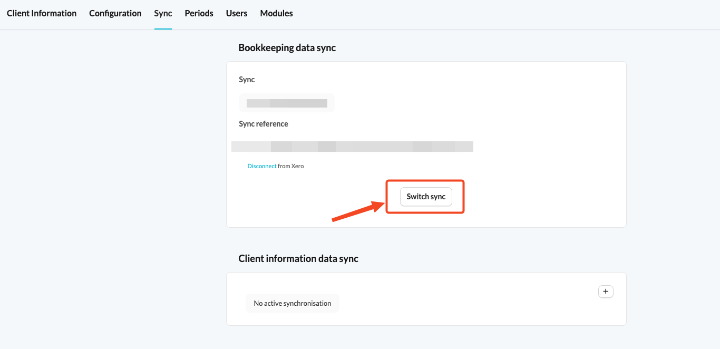Go to the Periods tab
The height and width of the screenshot is (349, 720).
(x=199, y=13)
